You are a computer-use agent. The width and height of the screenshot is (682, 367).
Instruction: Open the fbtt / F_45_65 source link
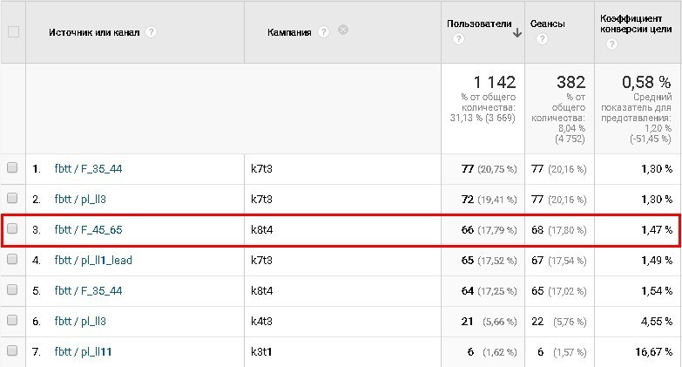(88, 230)
